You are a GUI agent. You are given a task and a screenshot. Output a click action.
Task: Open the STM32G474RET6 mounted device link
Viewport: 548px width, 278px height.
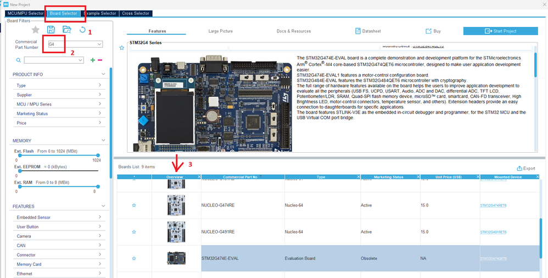click(493, 205)
